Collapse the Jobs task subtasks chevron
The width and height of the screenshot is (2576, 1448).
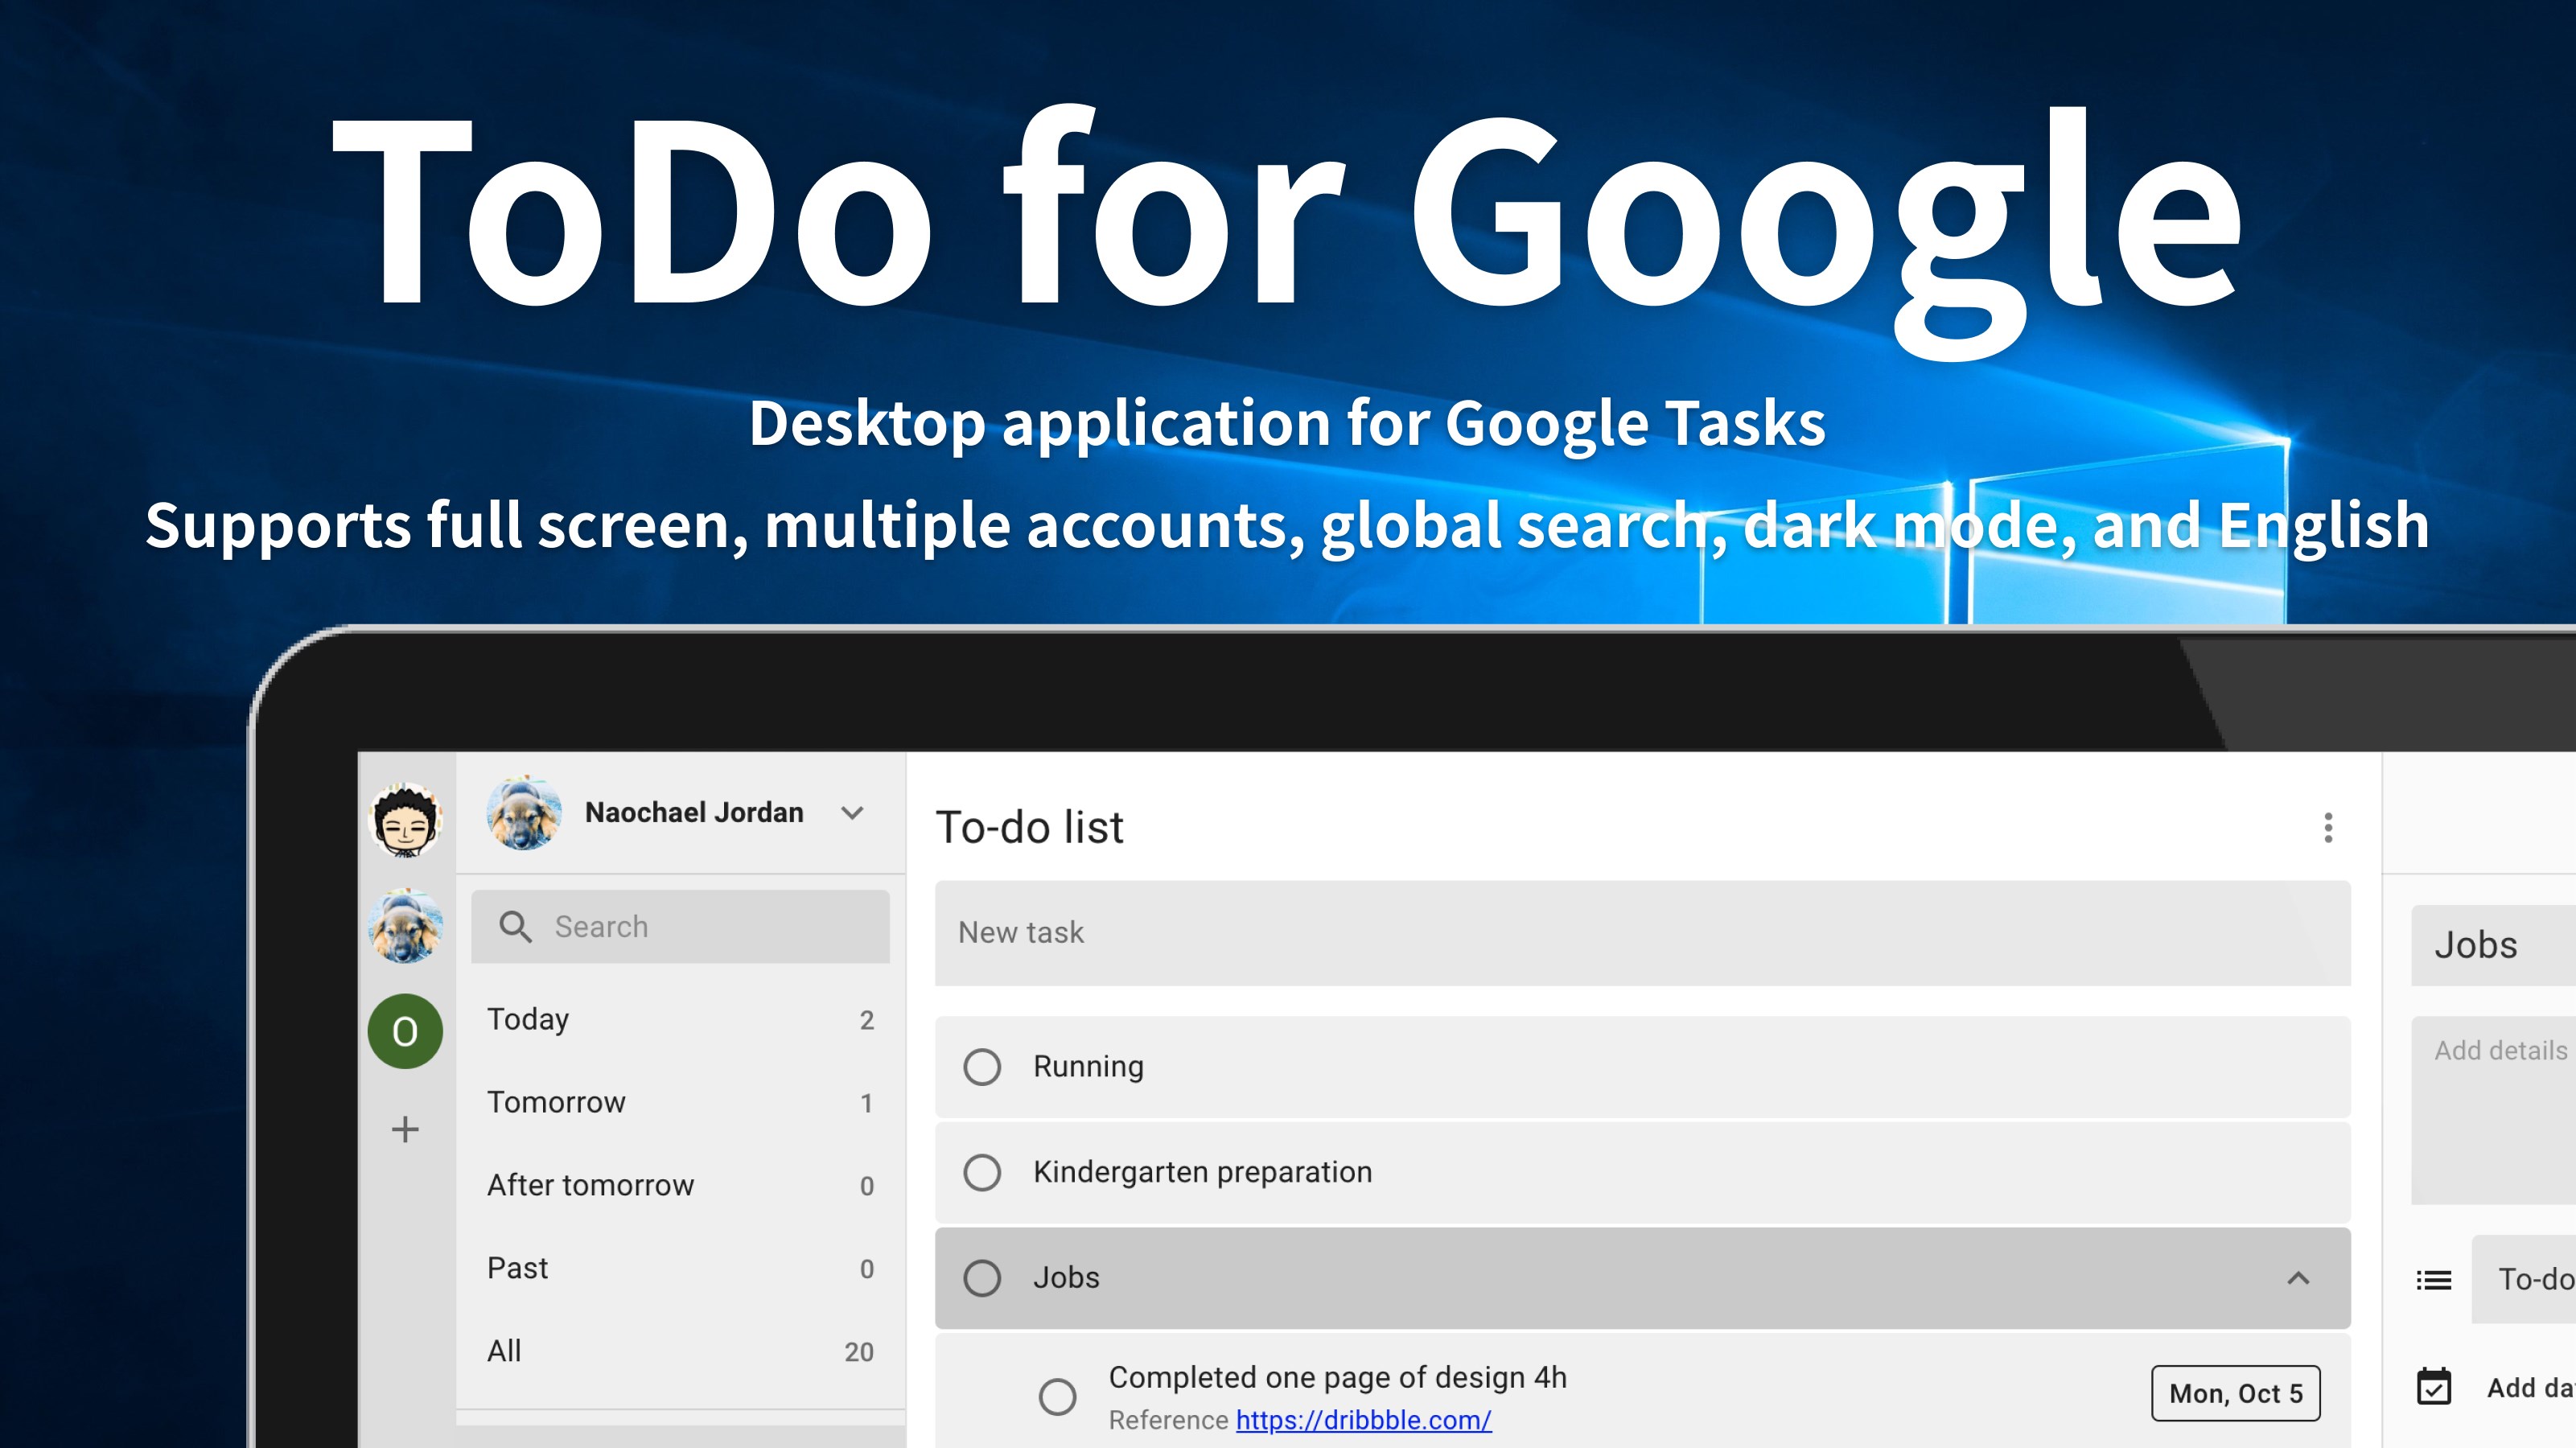tap(2298, 1277)
